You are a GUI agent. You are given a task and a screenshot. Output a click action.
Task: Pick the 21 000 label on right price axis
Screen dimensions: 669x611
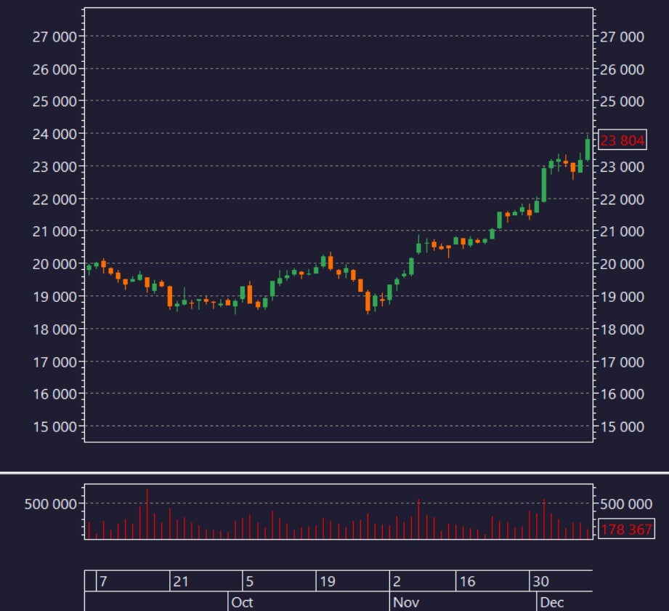(x=622, y=231)
